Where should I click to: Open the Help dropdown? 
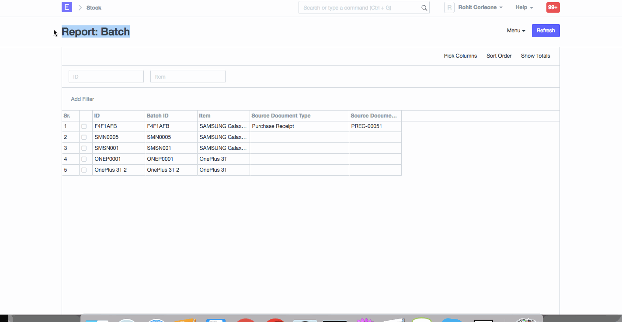[x=523, y=7]
